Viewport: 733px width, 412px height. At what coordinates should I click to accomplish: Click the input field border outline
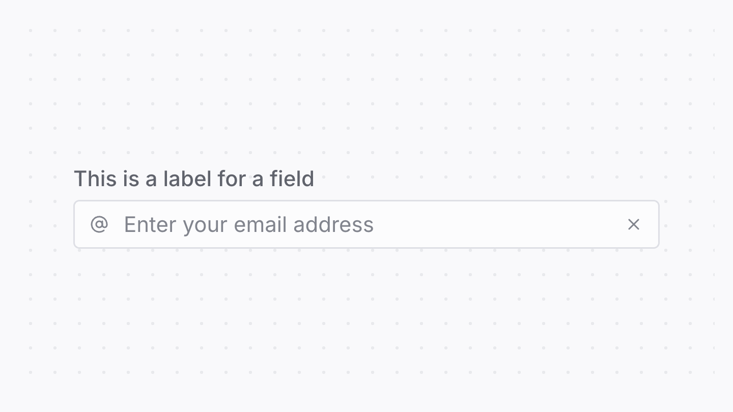point(366,201)
